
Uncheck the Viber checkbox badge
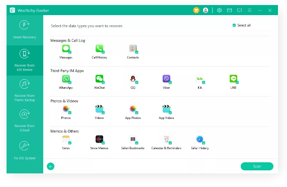(170, 83)
